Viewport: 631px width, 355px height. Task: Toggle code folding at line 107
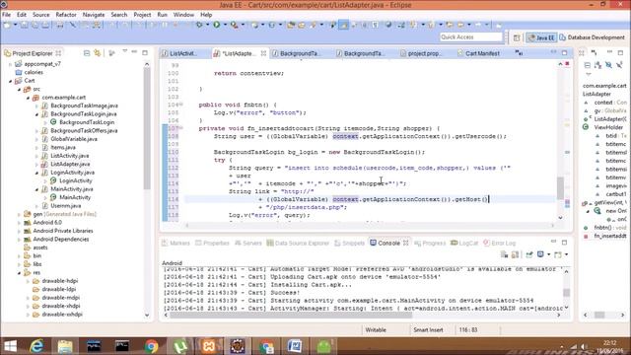(181, 128)
